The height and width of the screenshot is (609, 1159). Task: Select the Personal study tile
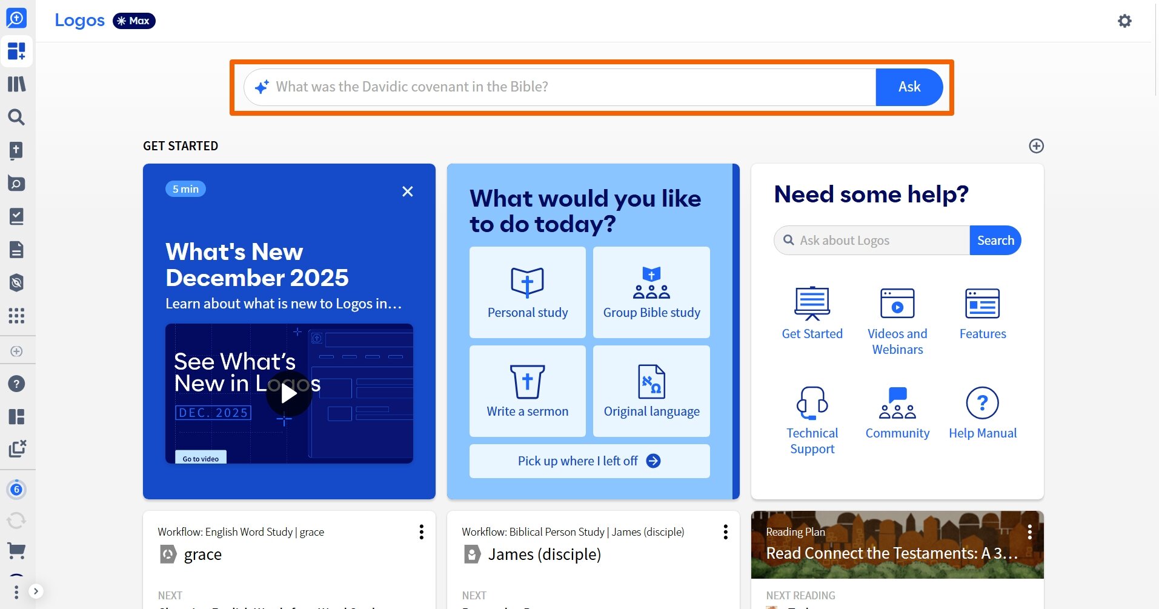click(527, 292)
